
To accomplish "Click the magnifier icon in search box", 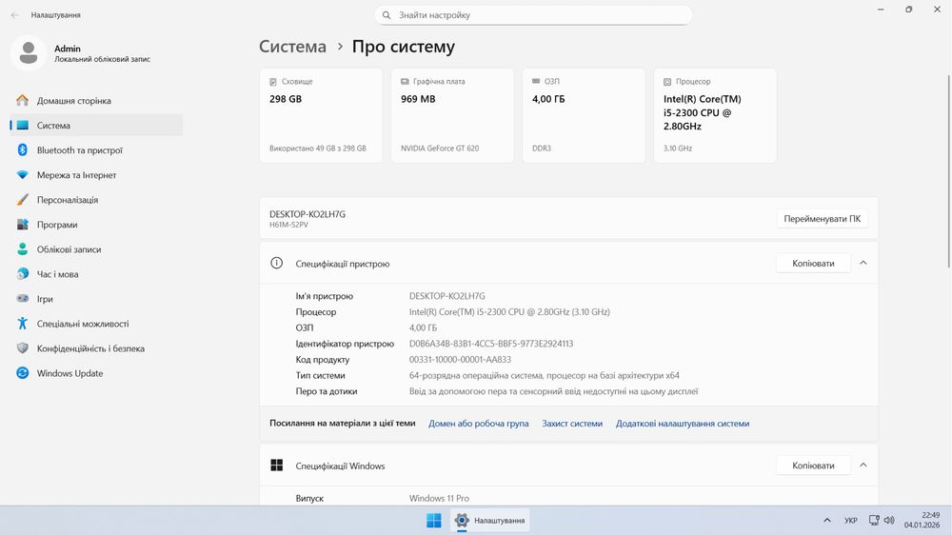I will [387, 15].
